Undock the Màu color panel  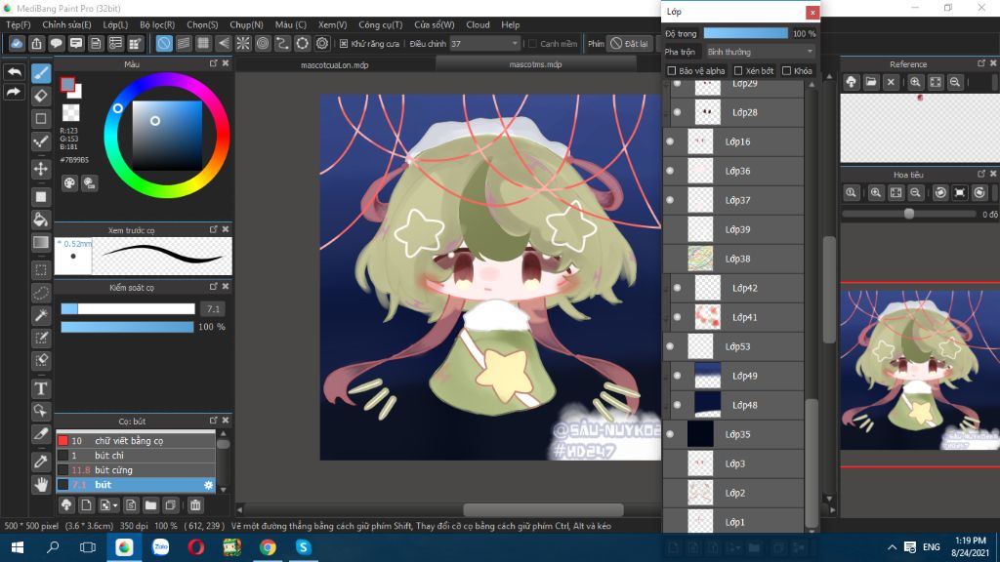[x=214, y=63]
